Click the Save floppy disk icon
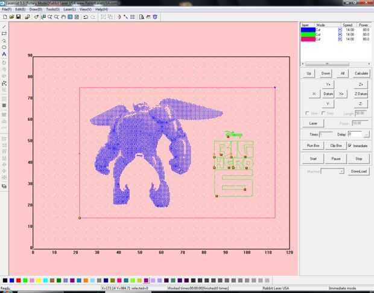This screenshot has width=374, height=293. point(18,17)
